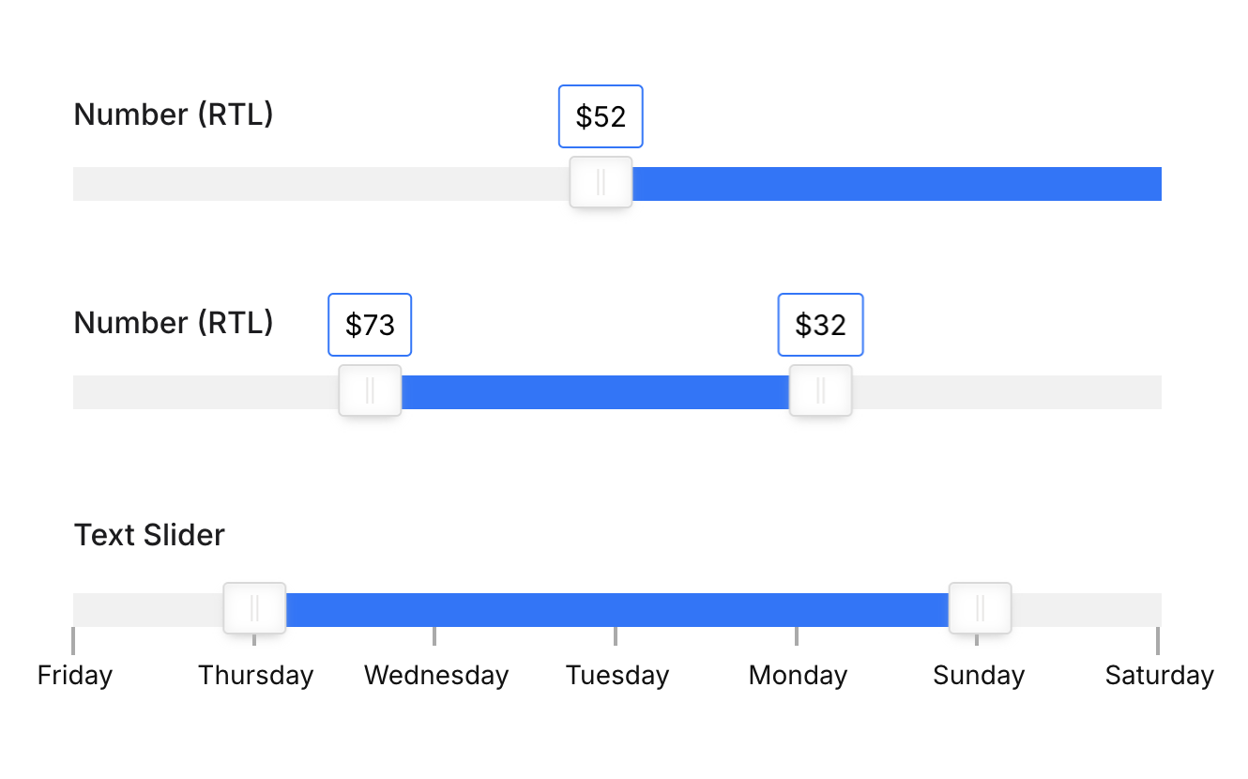
Task: Click the $52 tooltip label
Action: 601,116
